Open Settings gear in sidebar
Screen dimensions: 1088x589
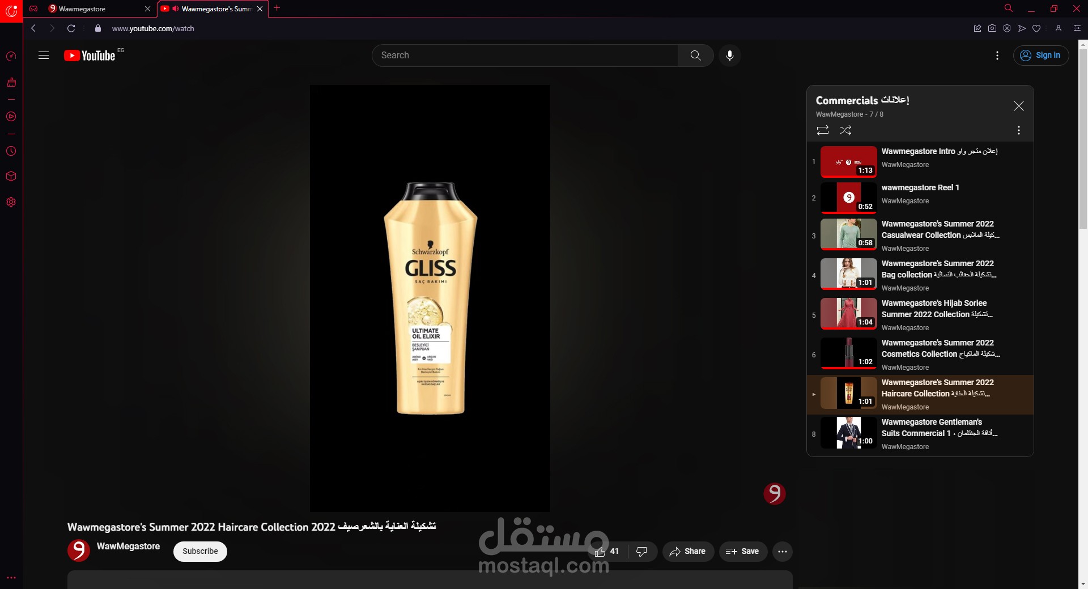[x=11, y=202]
